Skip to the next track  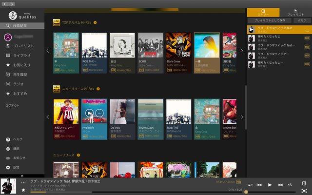281,185
